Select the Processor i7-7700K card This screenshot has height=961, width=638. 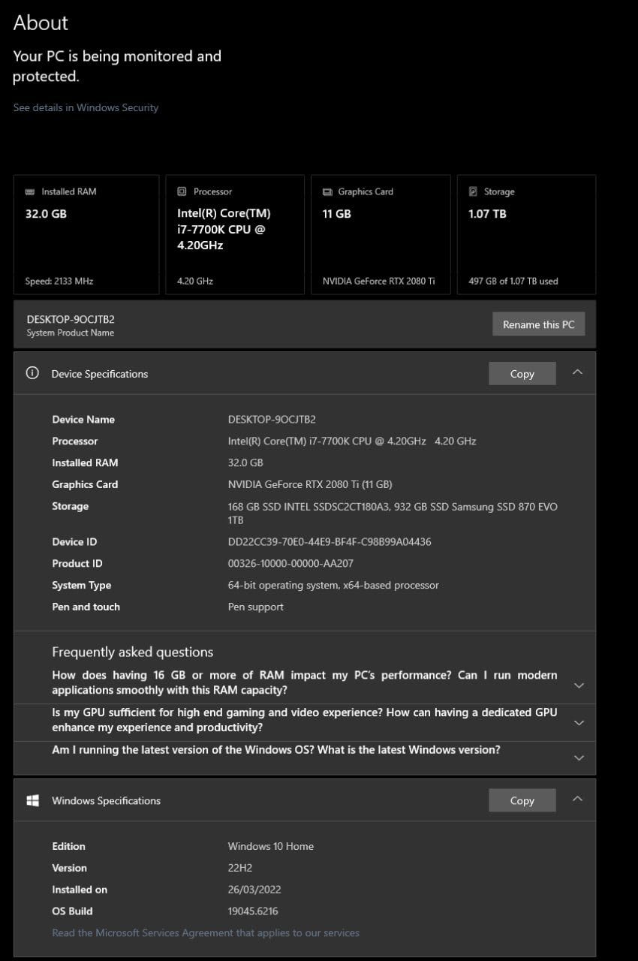coord(234,235)
